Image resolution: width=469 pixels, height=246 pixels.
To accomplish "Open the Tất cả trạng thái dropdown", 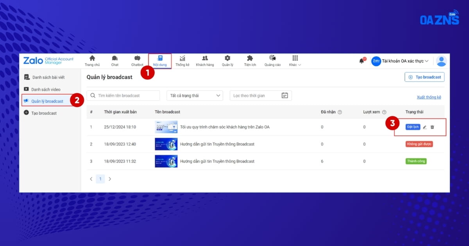I will tap(195, 95).
